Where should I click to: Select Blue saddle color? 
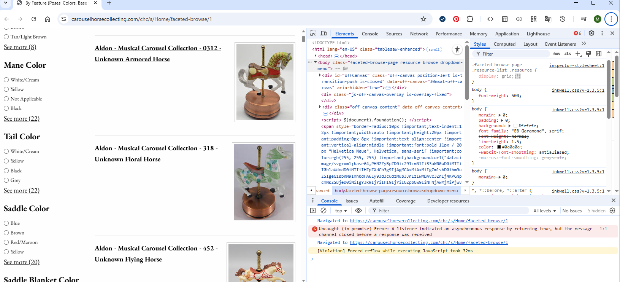(6, 223)
